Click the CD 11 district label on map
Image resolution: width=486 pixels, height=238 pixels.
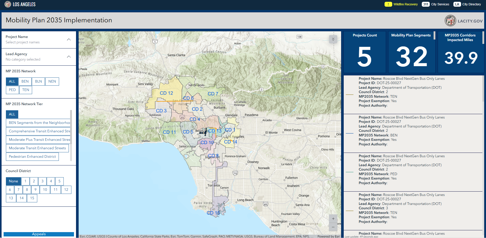click(169, 132)
